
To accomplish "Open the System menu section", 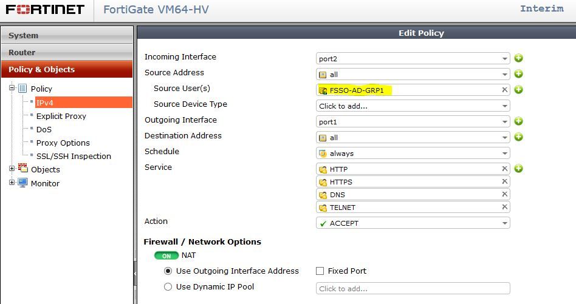I will coord(67,36).
